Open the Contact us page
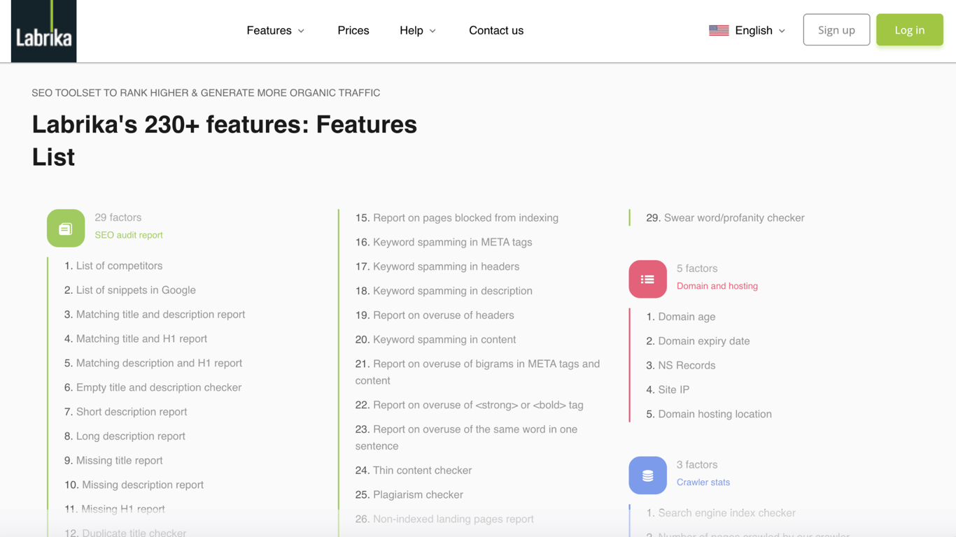 pyautogui.click(x=496, y=30)
